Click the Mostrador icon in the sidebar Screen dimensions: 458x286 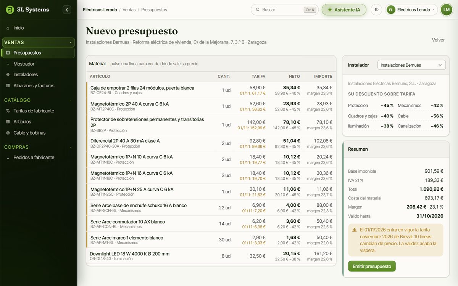(8, 64)
